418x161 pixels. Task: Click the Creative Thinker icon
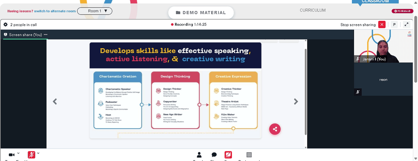(216, 91)
